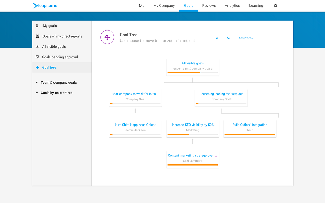Click 'Jamie Jackson' owner text
325x203 pixels.
pos(135,130)
